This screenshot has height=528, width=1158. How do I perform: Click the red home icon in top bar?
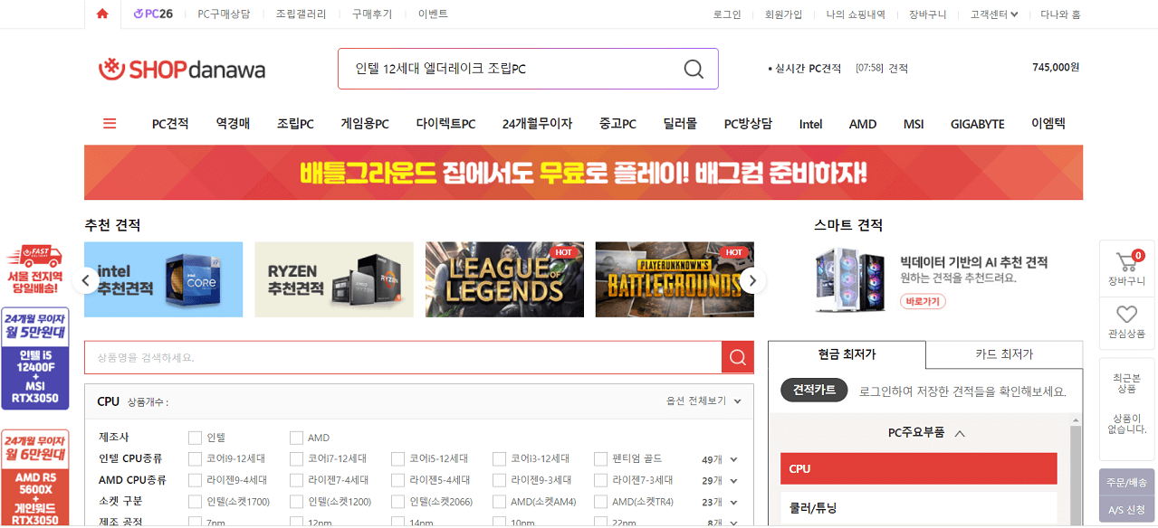pos(101,14)
